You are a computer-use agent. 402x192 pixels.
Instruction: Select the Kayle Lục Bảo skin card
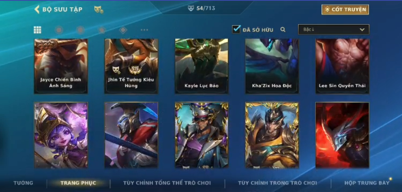(x=202, y=66)
